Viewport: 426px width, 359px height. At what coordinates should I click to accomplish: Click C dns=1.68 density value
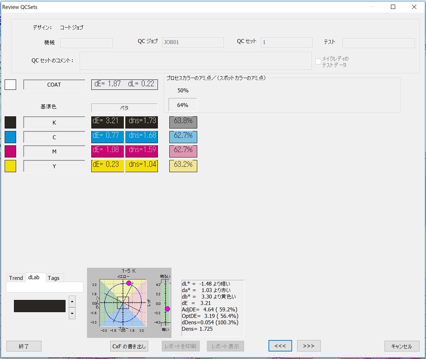(141, 137)
